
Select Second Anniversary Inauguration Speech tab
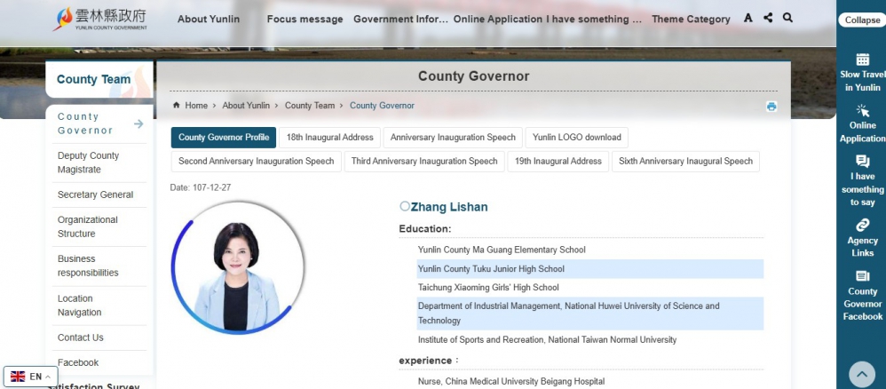[256, 161]
